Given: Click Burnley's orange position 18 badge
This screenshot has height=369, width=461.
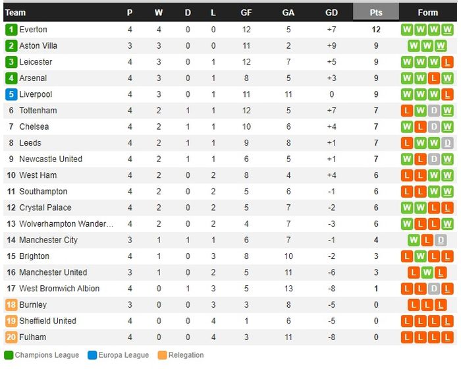Looking at the screenshot, I should [x=11, y=305].
